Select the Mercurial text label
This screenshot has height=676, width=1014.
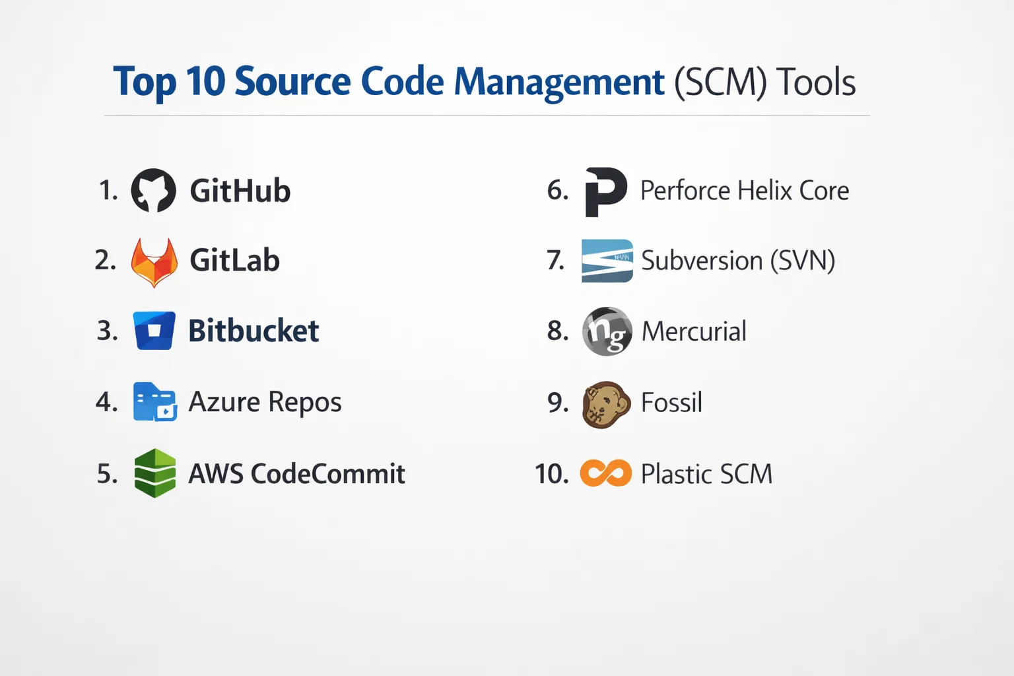coord(694,331)
